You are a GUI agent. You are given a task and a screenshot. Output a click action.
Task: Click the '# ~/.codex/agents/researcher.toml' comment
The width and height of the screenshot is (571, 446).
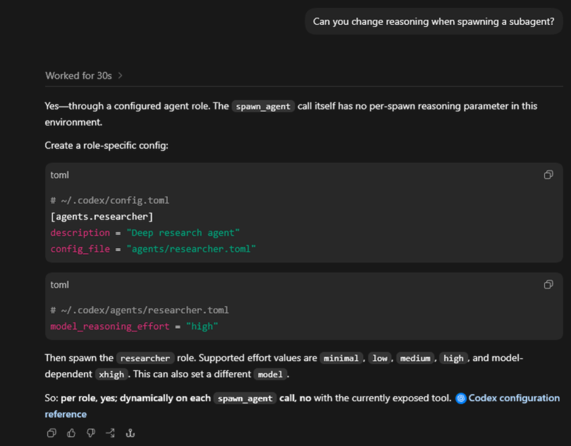point(139,310)
